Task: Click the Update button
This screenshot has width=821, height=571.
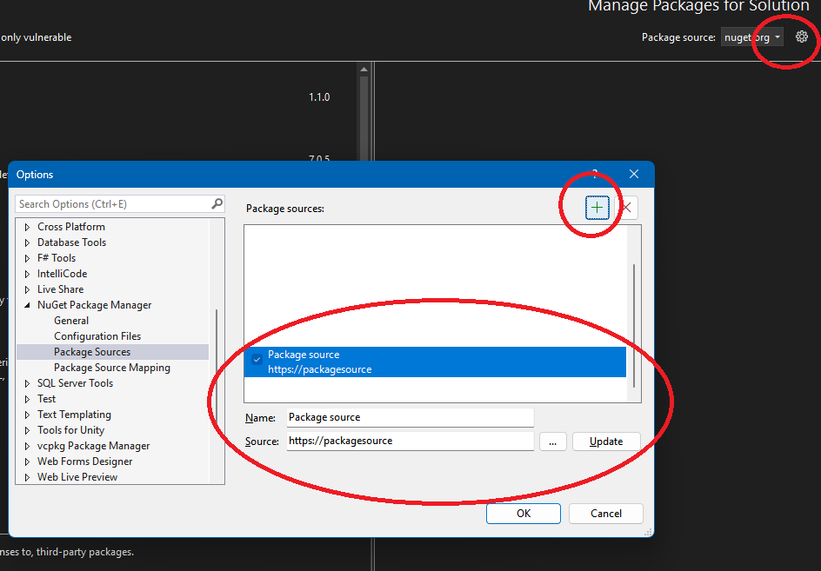Action: coord(606,442)
